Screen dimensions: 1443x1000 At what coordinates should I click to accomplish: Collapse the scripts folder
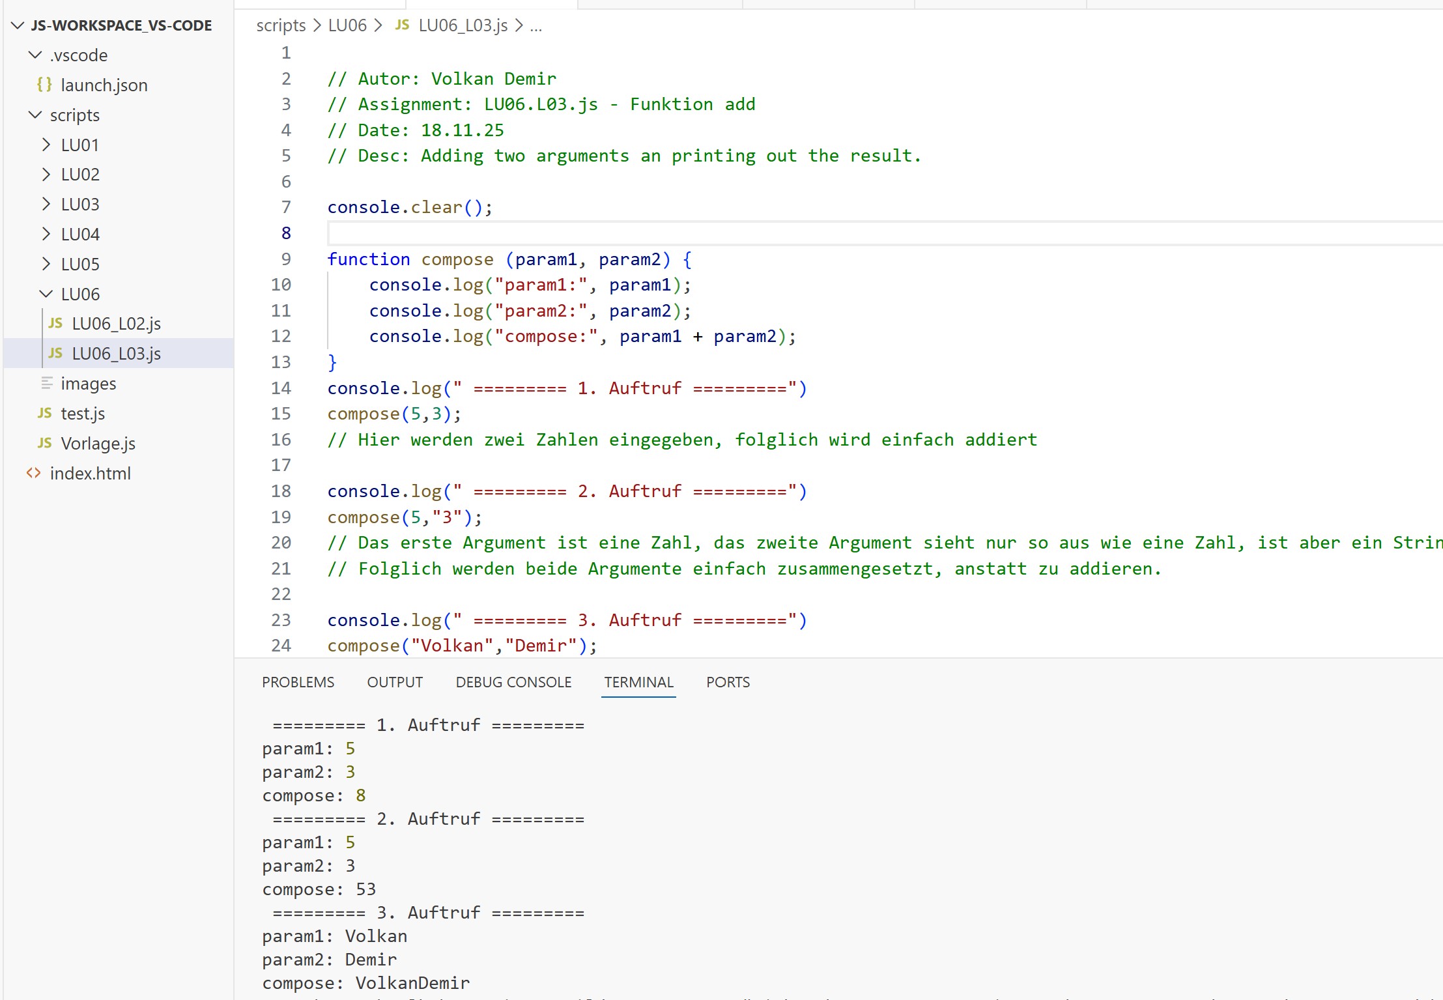[35, 115]
